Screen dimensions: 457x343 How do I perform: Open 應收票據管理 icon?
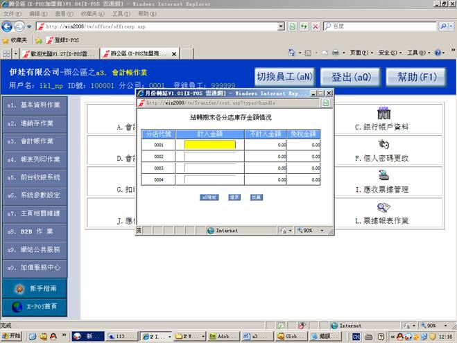[x=383, y=175]
